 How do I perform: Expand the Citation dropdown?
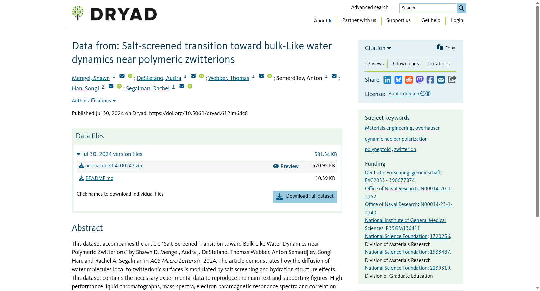[x=378, y=48]
